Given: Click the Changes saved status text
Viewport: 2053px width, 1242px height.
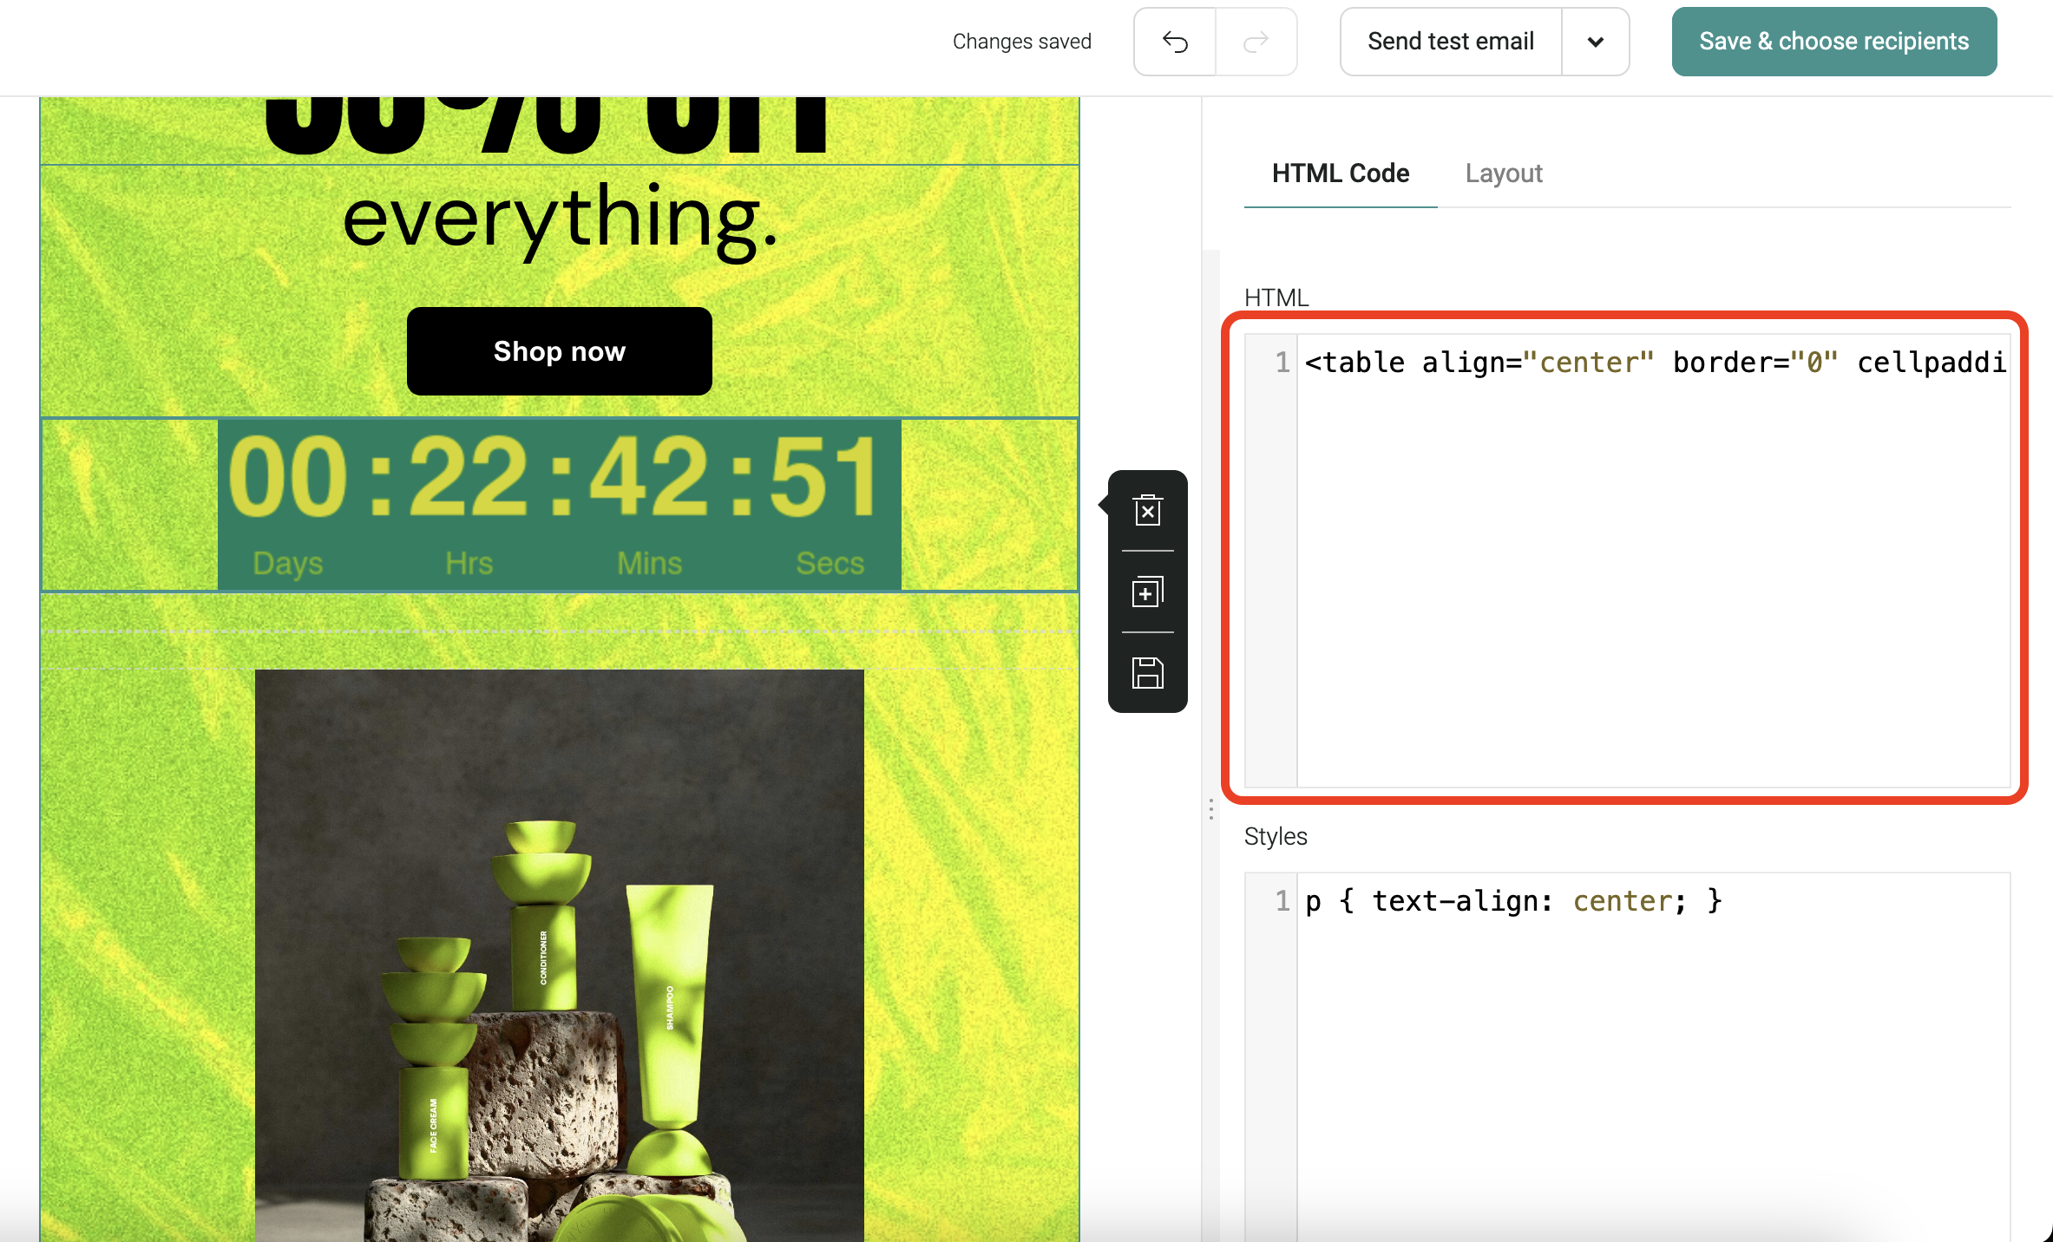Looking at the screenshot, I should click(1021, 42).
